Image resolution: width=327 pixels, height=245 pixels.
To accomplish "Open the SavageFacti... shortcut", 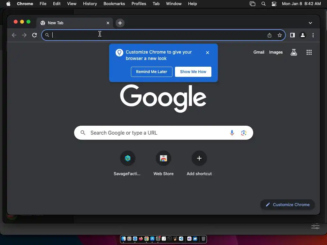I will coord(127,163).
